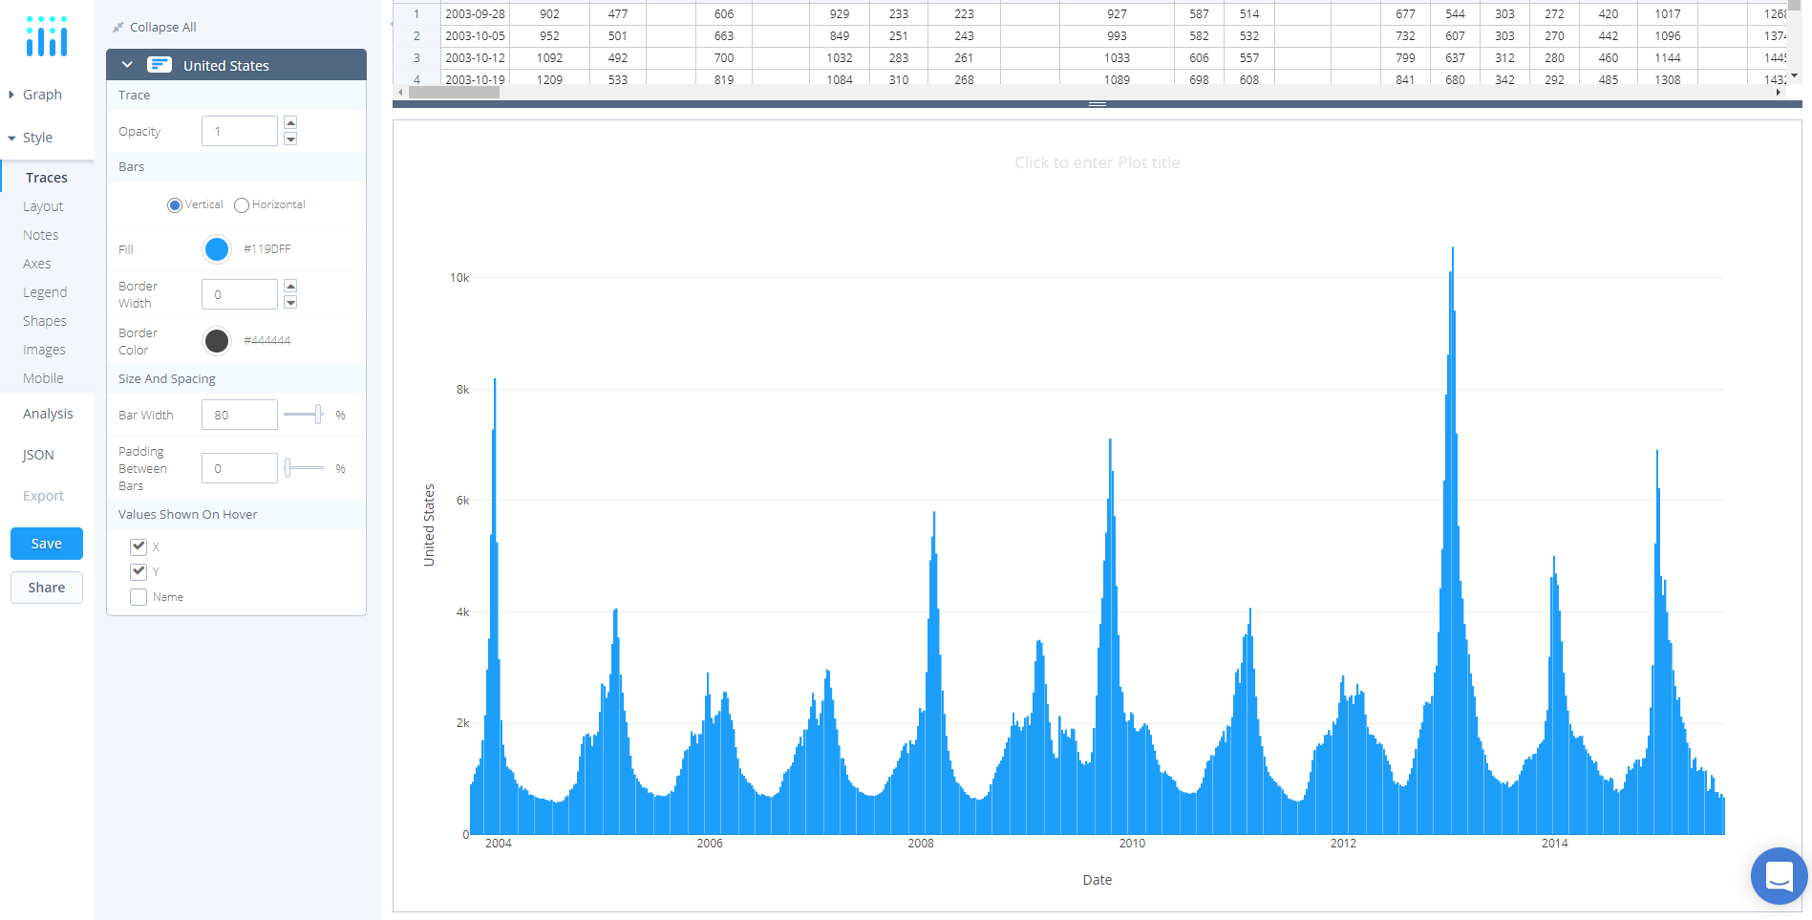Click the United States y-axis title
Screen dimensions: 1812x920
click(x=429, y=524)
